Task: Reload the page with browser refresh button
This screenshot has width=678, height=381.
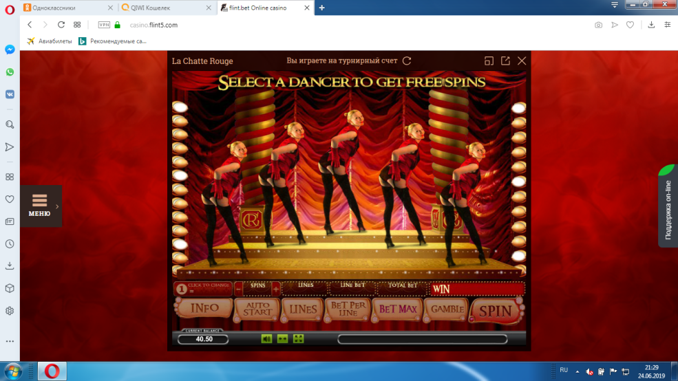Action: pyautogui.click(x=61, y=25)
